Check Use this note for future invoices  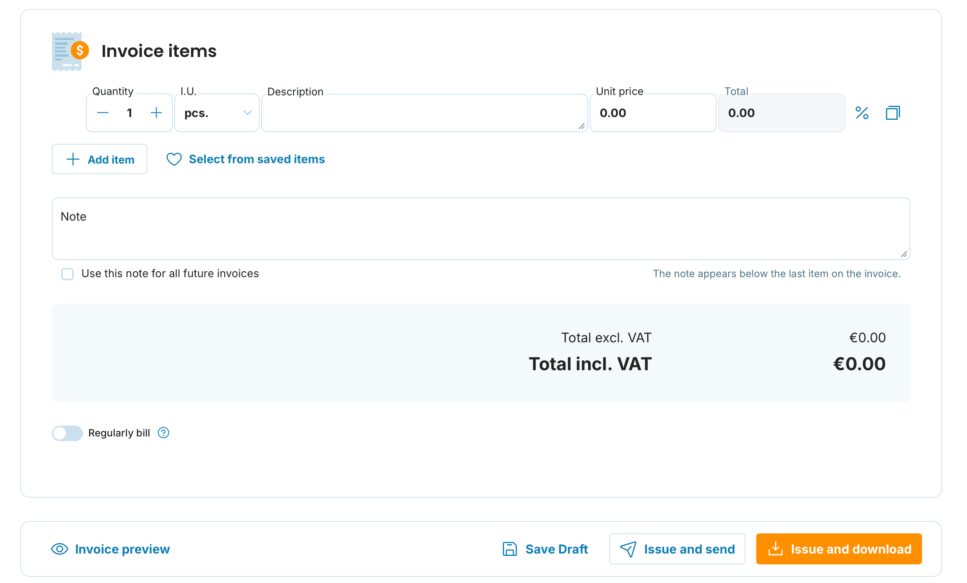(x=67, y=274)
